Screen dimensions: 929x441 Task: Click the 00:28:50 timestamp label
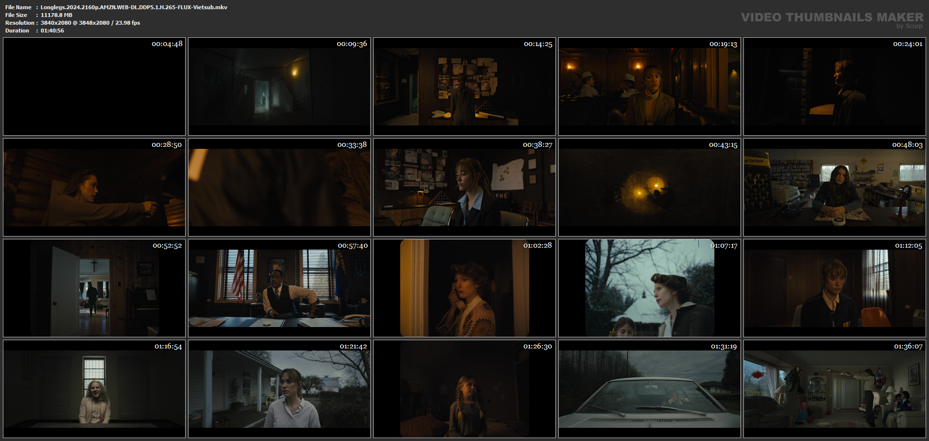(167, 144)
